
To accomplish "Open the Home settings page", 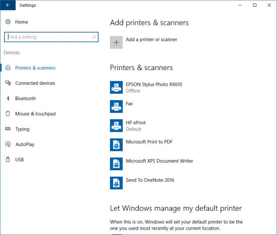I will [x=21, y=22].
